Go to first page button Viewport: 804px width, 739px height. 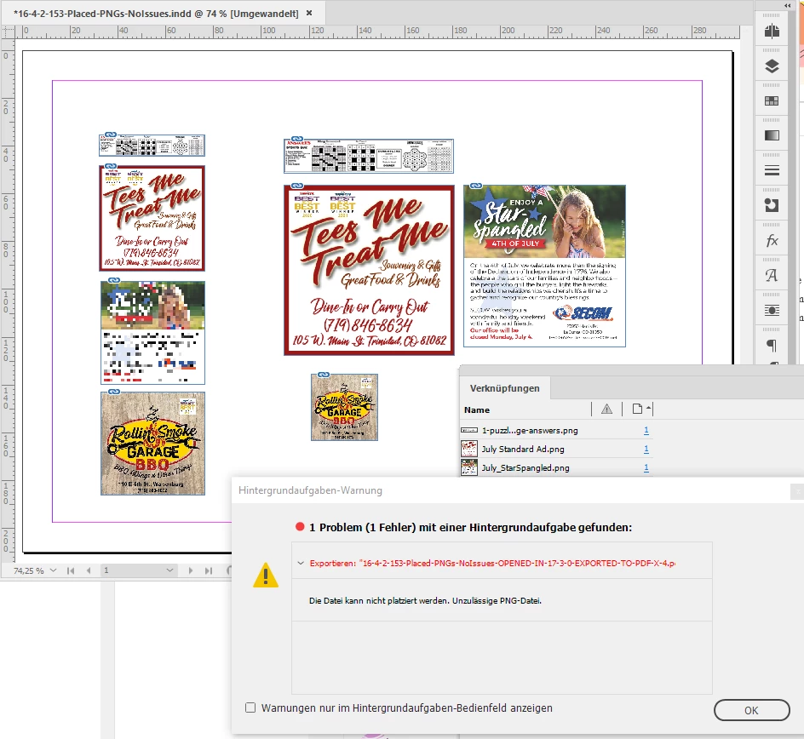click(x=71, y=570)
